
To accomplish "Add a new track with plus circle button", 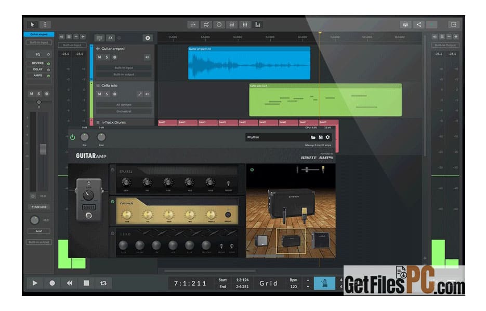I will pos(148,38).
